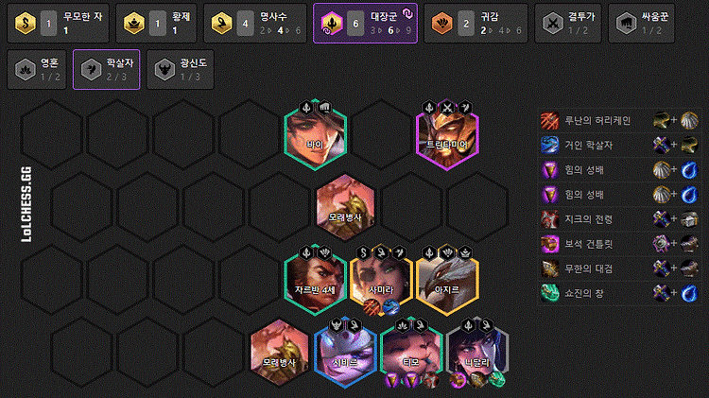Select the 쇼진의 창 item icon

pyautogui.click(x=550, y=293)
